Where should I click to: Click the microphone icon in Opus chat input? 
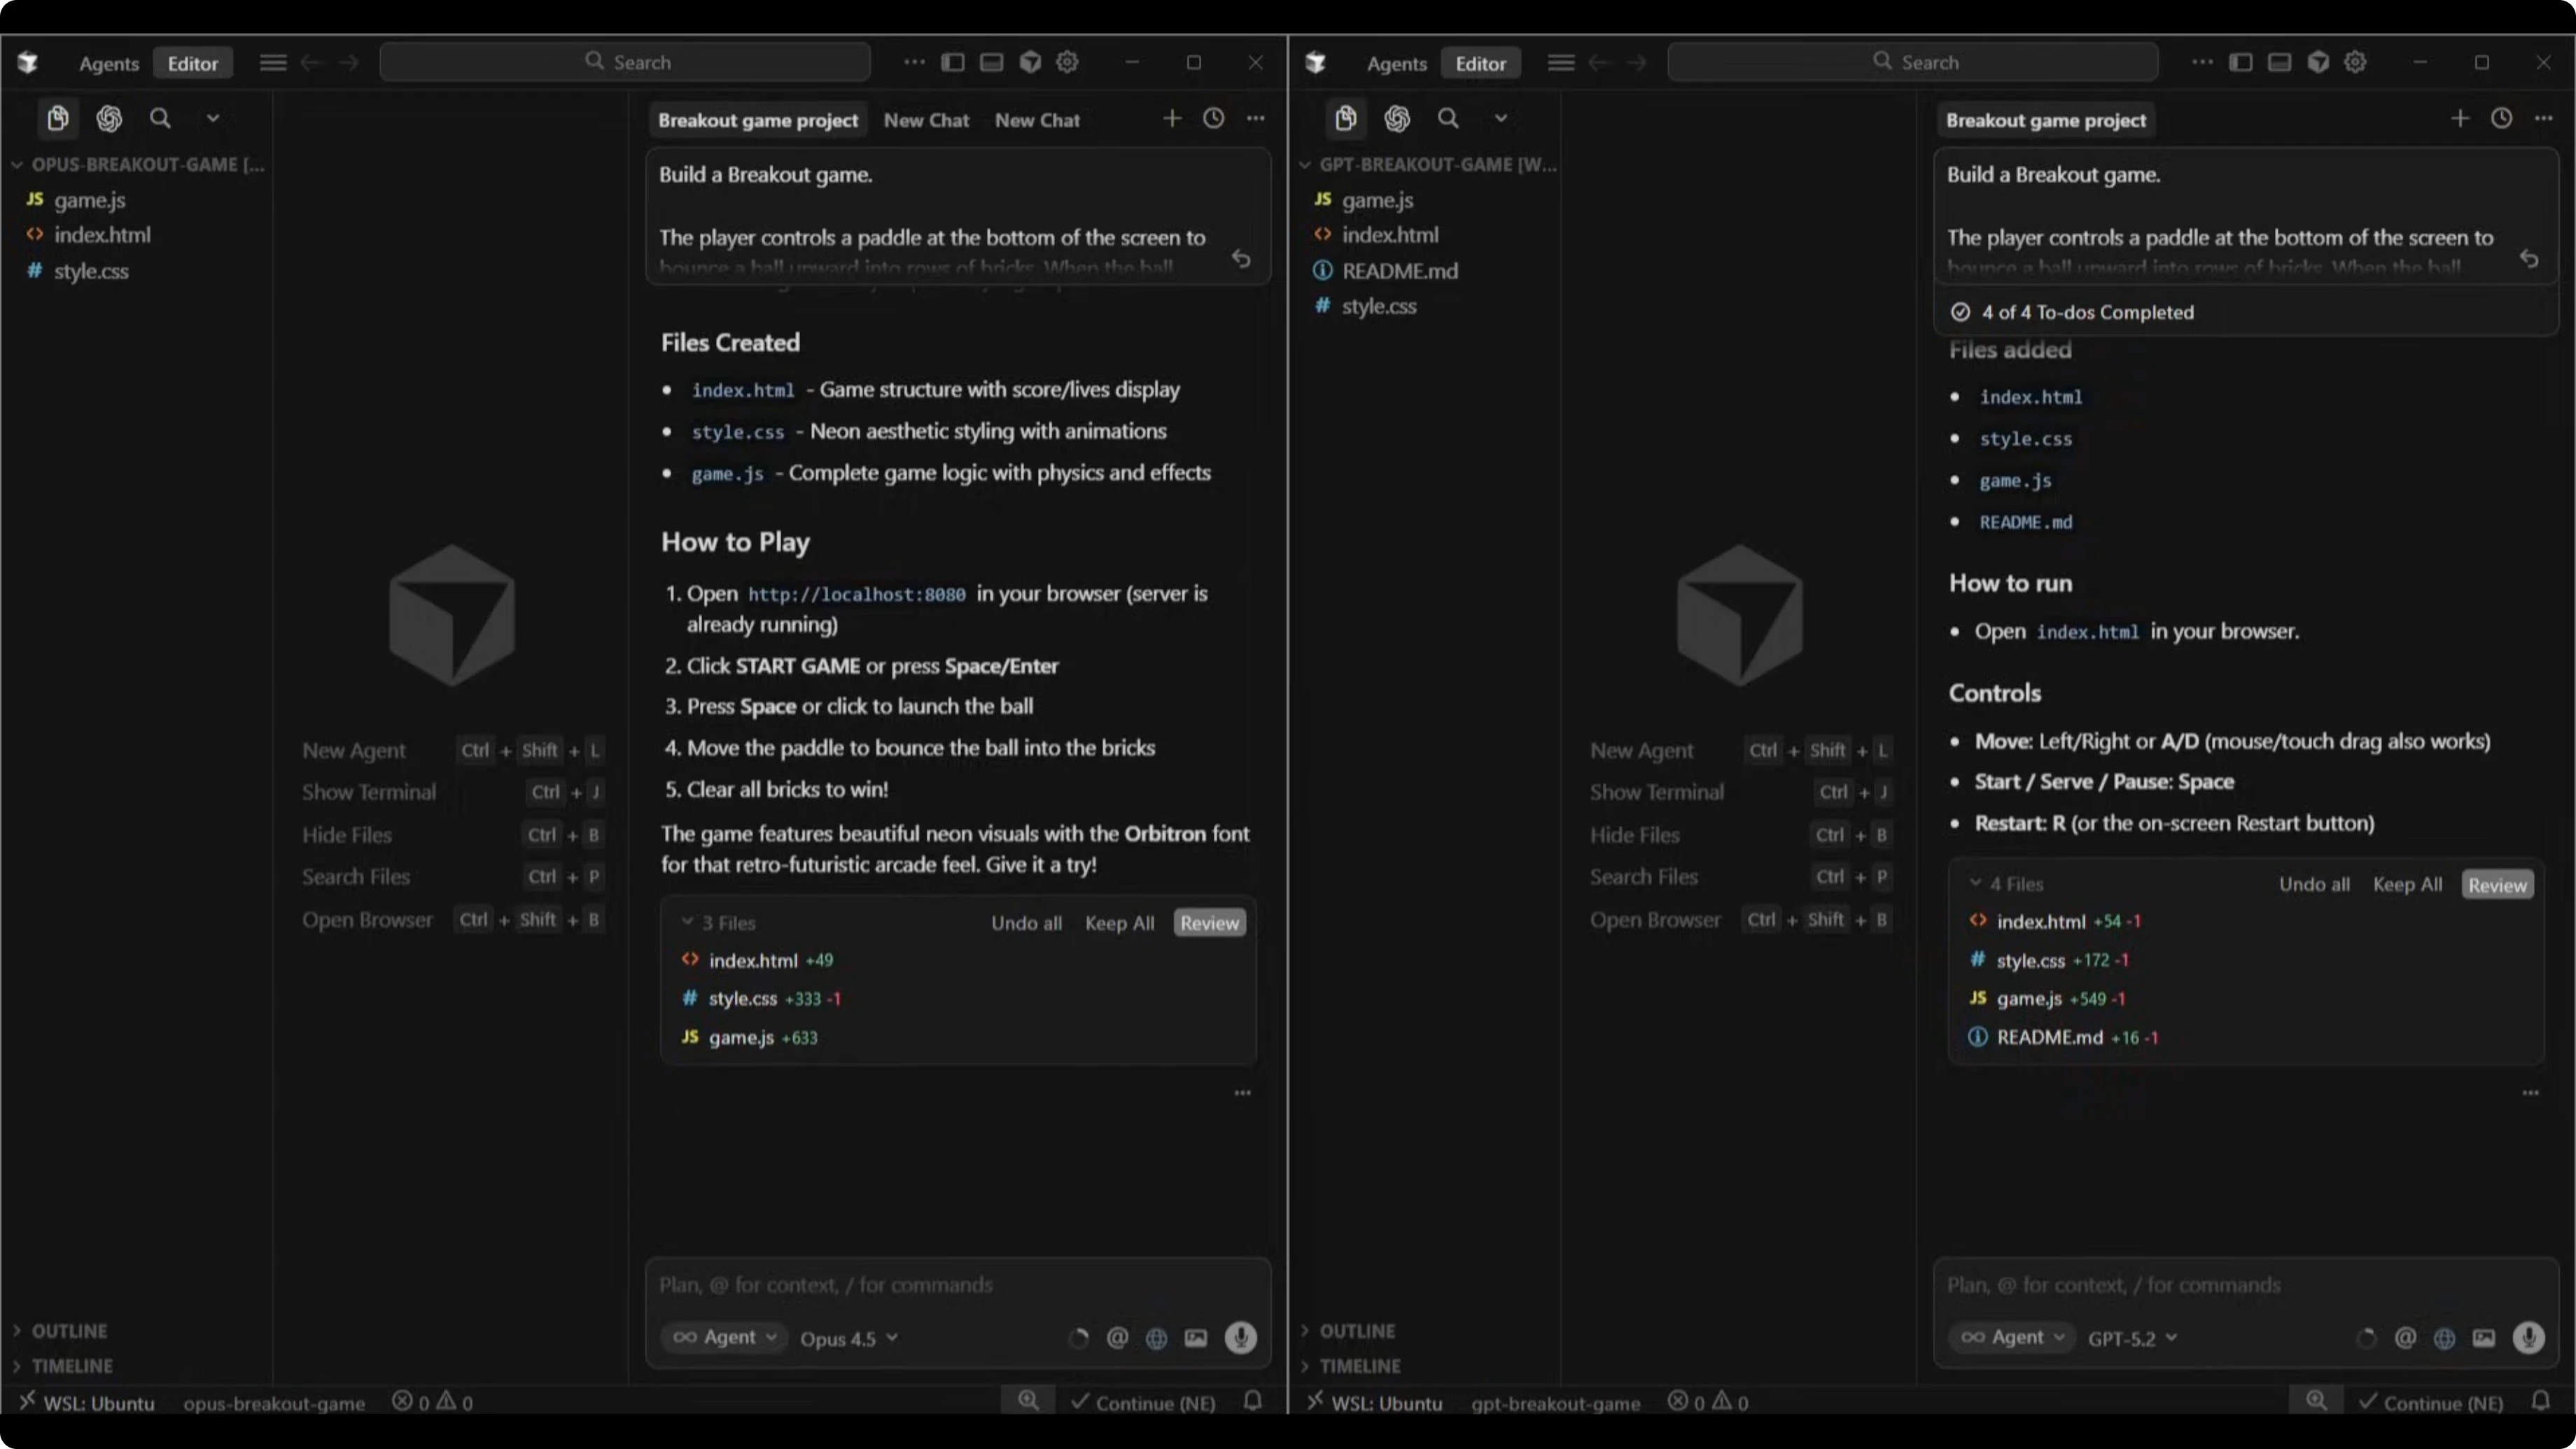(1240, 1337)
